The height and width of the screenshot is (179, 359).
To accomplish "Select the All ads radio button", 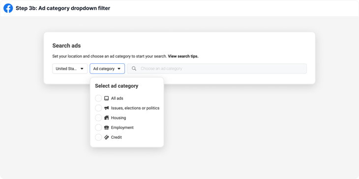I will pyautogui.click(x=98, y=99).
